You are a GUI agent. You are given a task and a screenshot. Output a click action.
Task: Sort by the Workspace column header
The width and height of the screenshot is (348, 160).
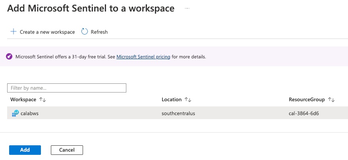(23, 100)
